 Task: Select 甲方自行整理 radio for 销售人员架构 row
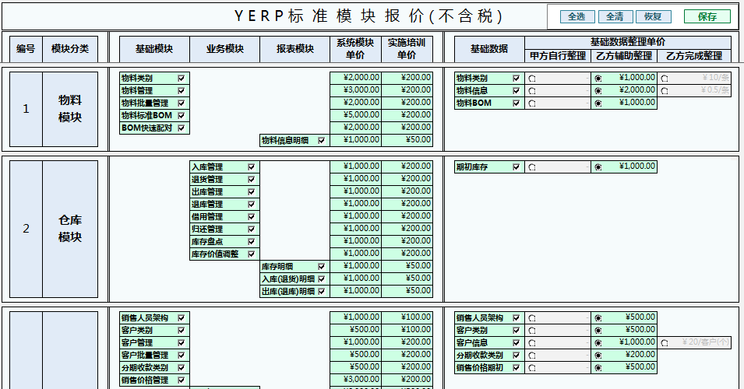531,317
